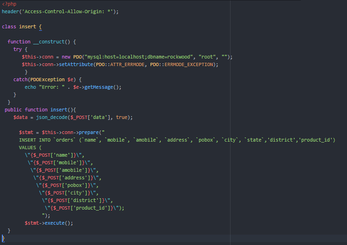Click the class name 'insert' after class
This screenshot has width=347, height=245.
tap(27, 26)
